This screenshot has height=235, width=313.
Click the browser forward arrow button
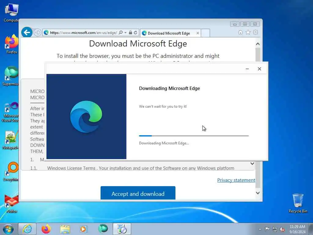37,32
